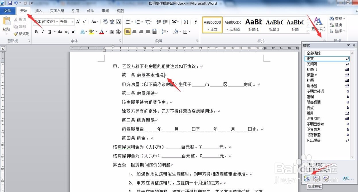Click the Undo icon in Quick Access Toolbar
Image resolution: width=358 pixels, height=192 pixels.
[x=16, y=3]
